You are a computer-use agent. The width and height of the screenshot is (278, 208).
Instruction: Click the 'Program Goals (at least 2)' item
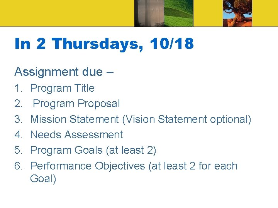pos(93,150)
